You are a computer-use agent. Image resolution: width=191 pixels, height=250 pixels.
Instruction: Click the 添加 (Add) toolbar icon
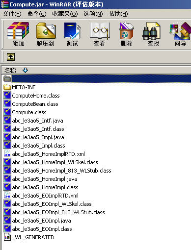(x=18, y=34)
